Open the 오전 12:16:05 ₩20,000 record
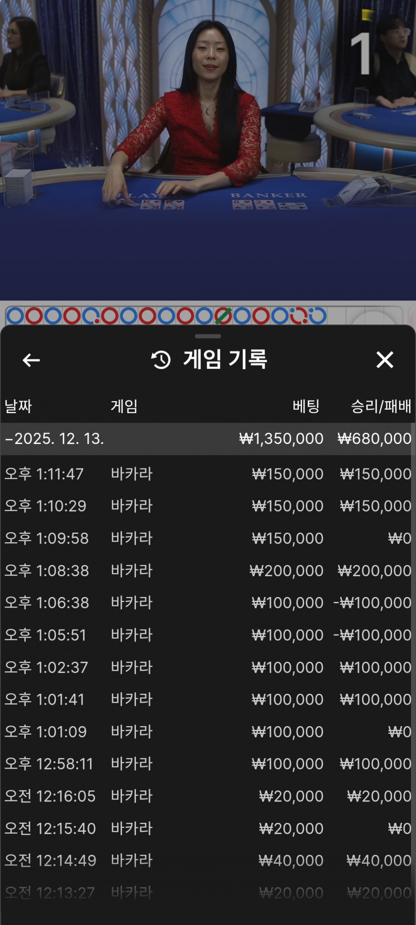The width and height of the screenshot is (416, 925). click(208, 796)
